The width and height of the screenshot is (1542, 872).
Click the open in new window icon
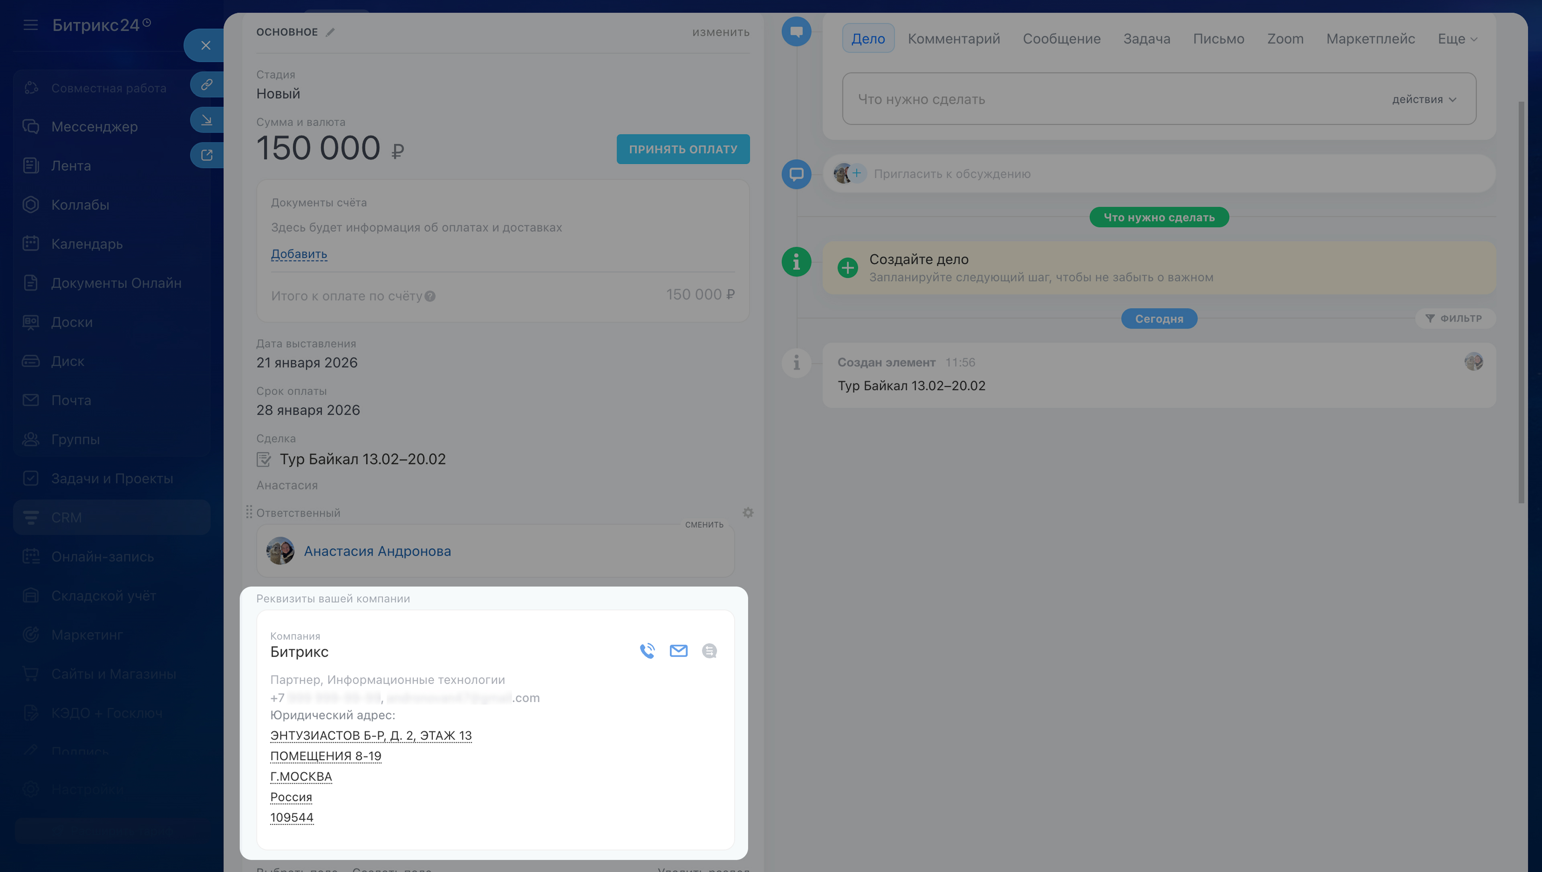[x=206, y=155]
